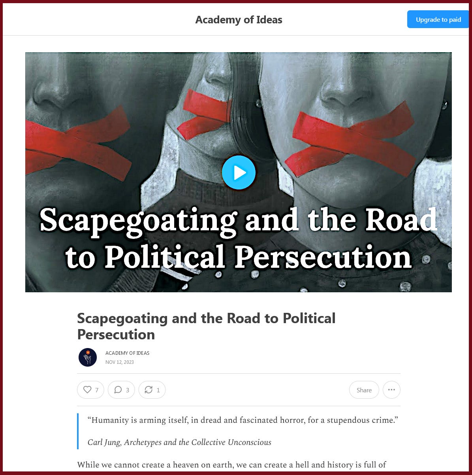Restack the post using the circular arrows icon
This screenshot has height=475, width=472.
(149, 390)
